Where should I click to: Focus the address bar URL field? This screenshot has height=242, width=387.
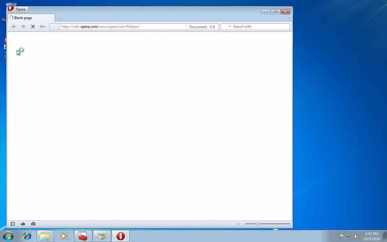(123, 27)
